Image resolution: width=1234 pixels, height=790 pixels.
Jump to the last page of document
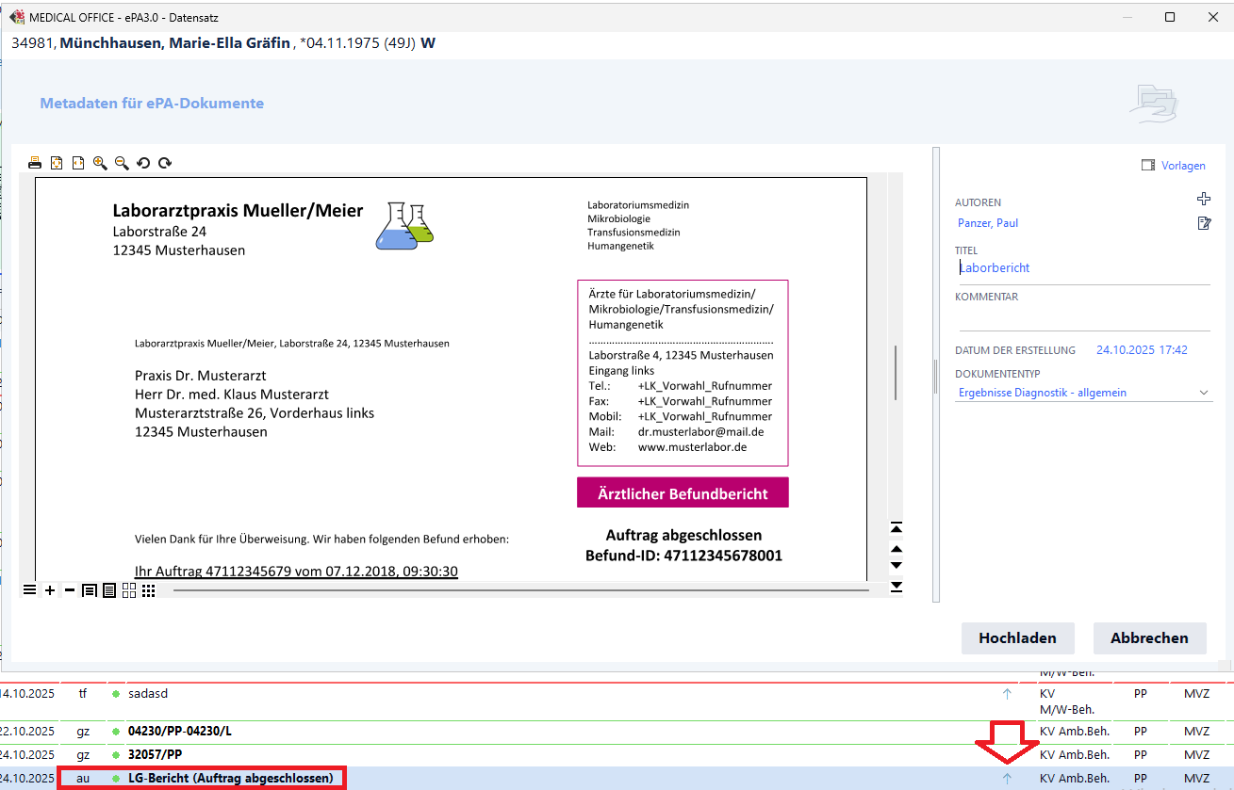pyautogui.click(x=897, y=587)
